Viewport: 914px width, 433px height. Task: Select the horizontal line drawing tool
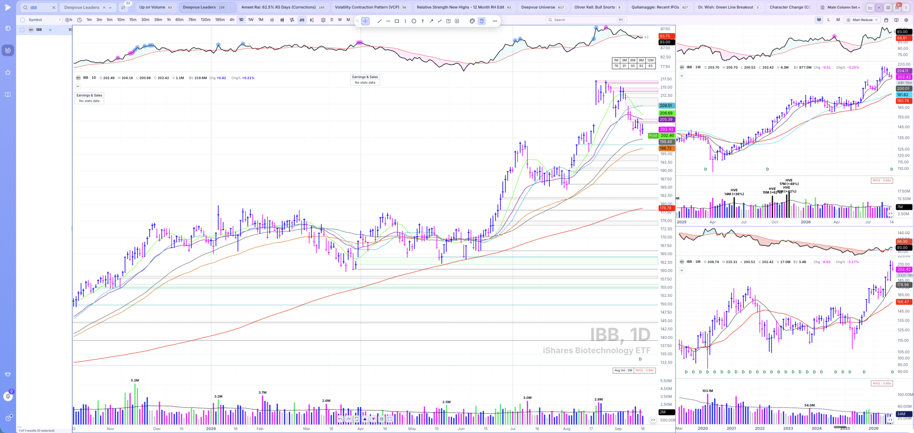click(388, 21)
